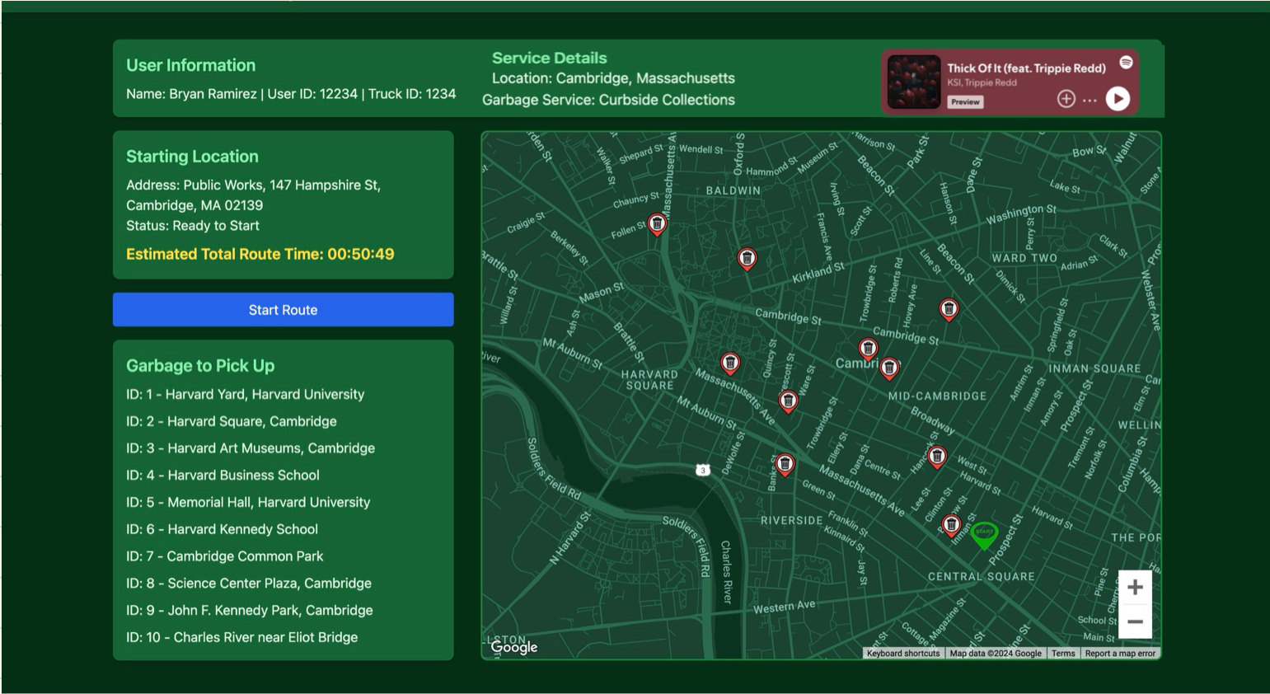Click the Route 3 highway shield on map

coord(702,470)
